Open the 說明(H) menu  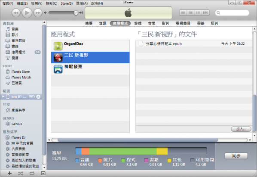[x=97, y=3]
